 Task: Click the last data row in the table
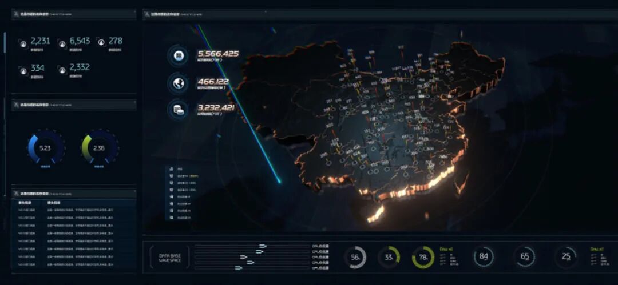click(x=74, y=264)
